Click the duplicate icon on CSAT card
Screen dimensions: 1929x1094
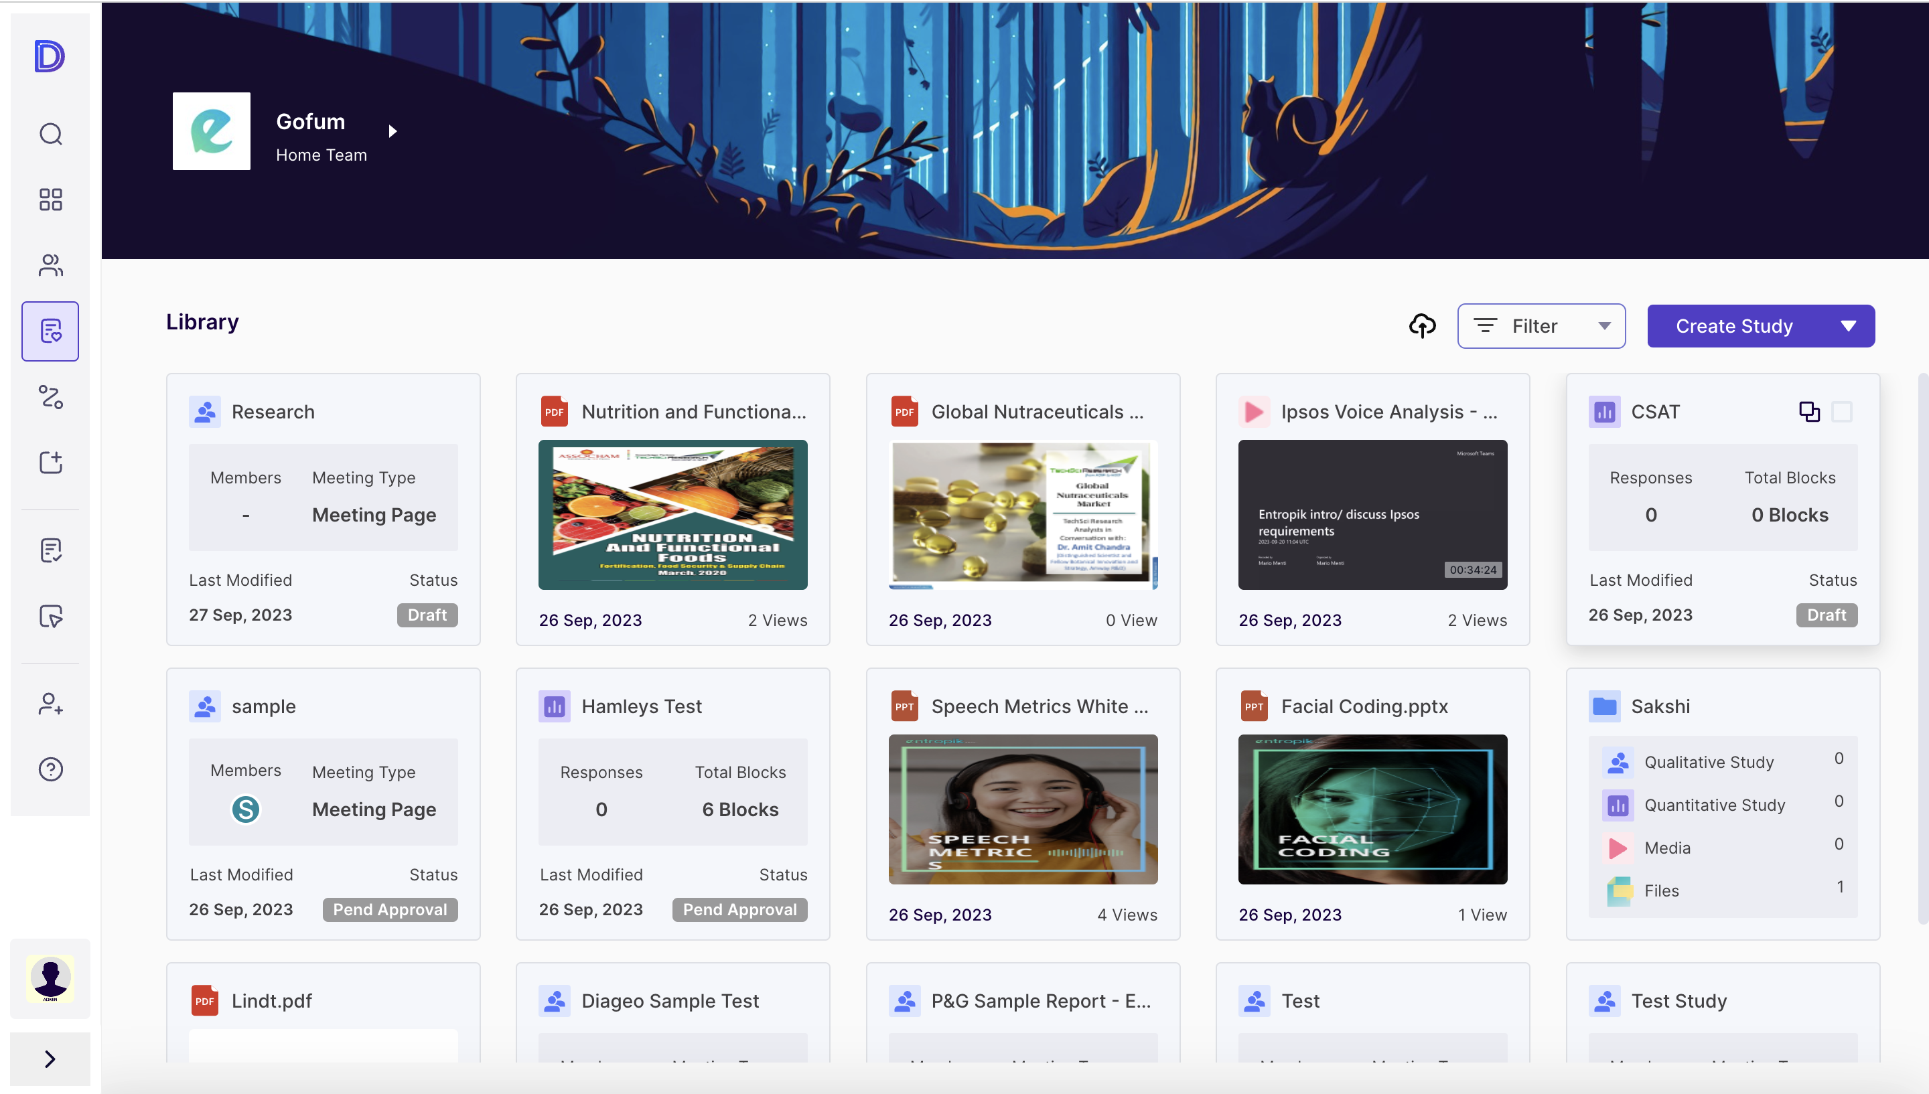tap(1808, 411)
